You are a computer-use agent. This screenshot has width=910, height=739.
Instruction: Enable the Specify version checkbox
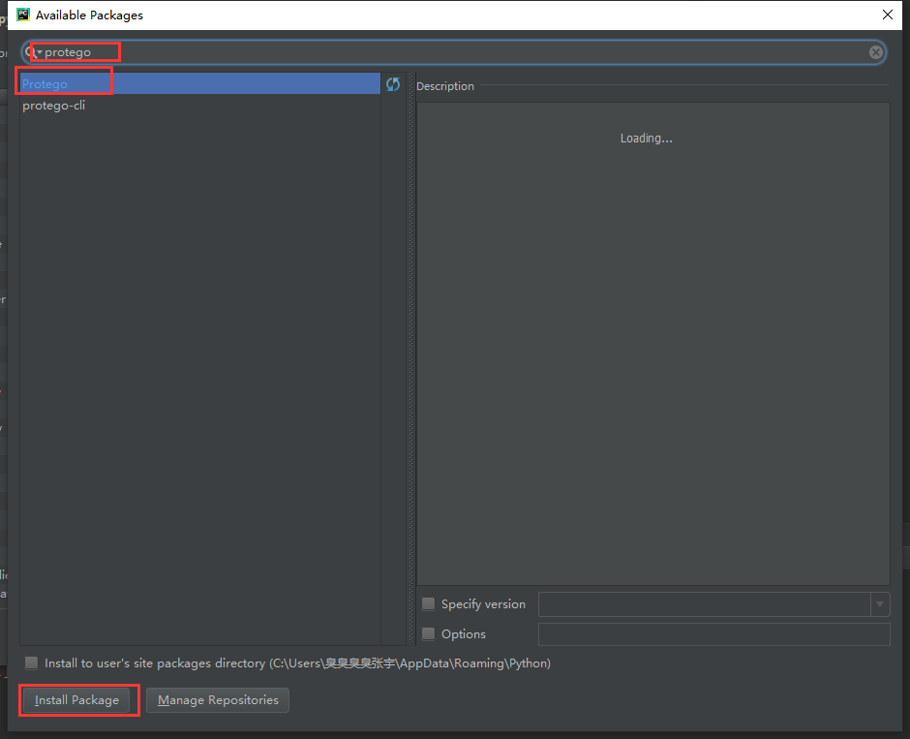[x=428, y=603]
